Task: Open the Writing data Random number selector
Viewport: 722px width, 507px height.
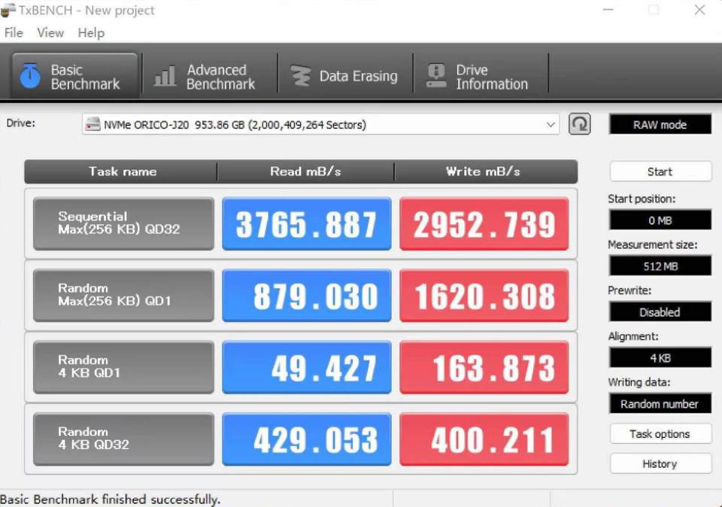Action: click(x=660, y=404)
